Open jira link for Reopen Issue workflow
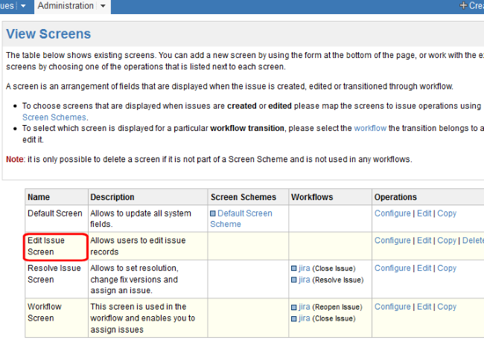 coord(304,307)
